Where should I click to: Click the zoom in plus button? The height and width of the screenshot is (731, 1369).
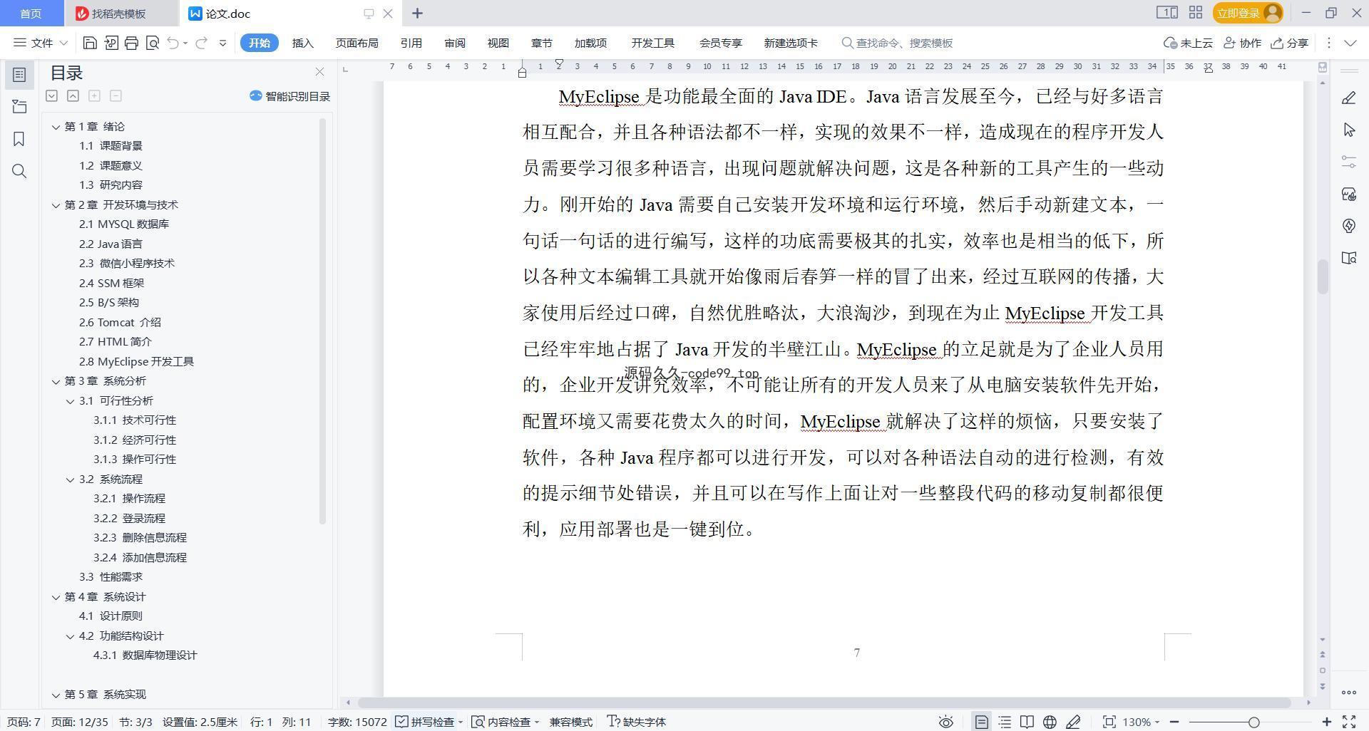(x=1327, y=722)
